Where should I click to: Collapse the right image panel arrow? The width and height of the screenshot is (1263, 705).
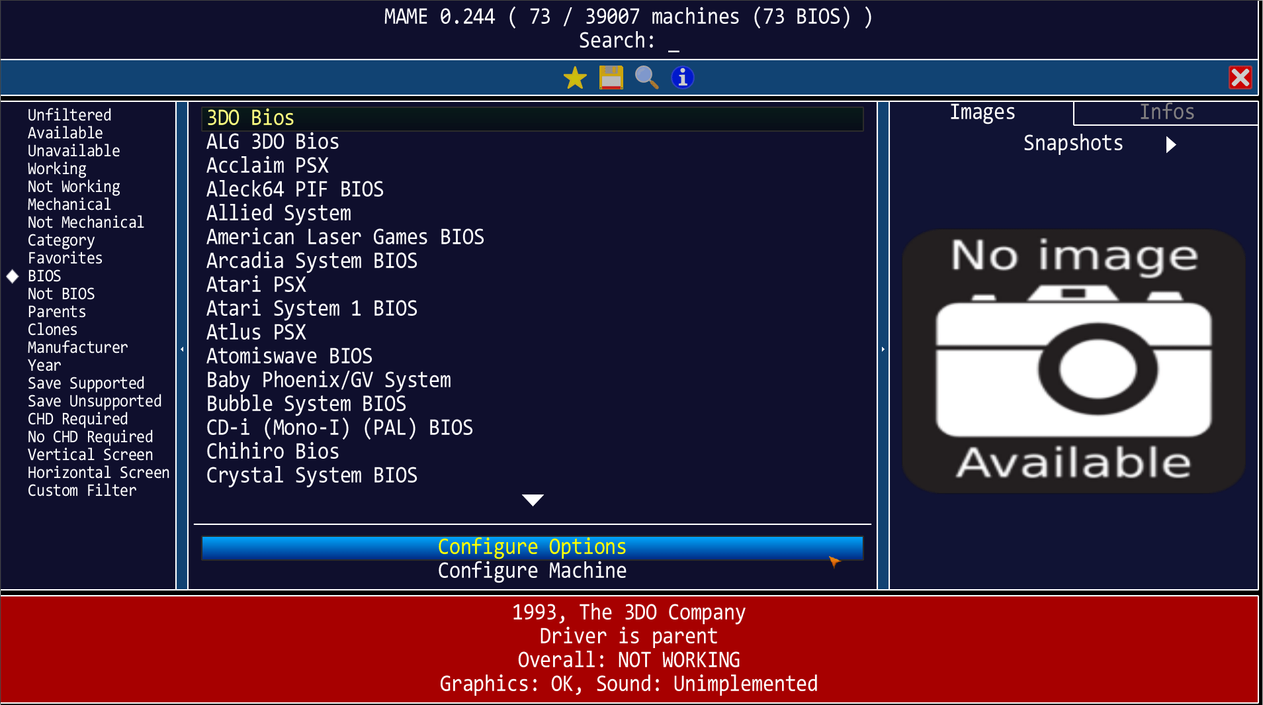(x=883, y=349)
